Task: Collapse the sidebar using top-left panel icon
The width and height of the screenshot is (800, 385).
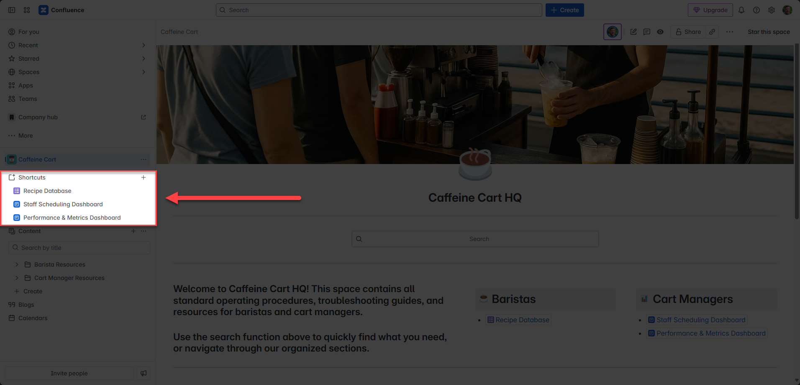Action: tap(12, 10)
